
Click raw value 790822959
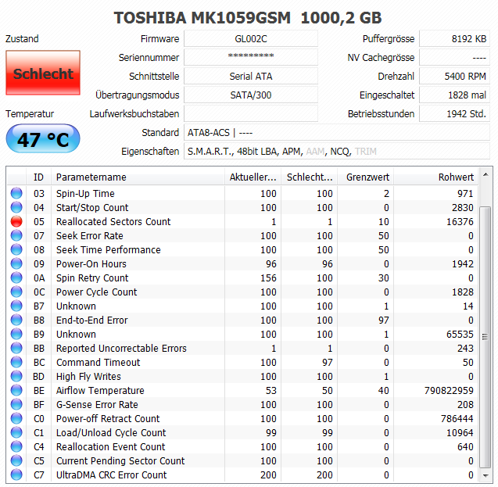(449, 391)
